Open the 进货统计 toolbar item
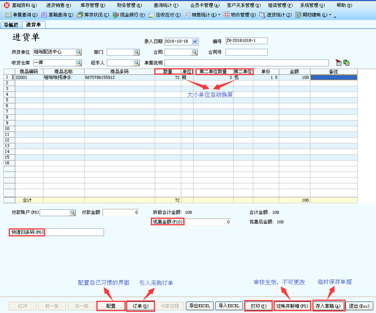Viewport: 376px width, 313px height. [276, 15]
